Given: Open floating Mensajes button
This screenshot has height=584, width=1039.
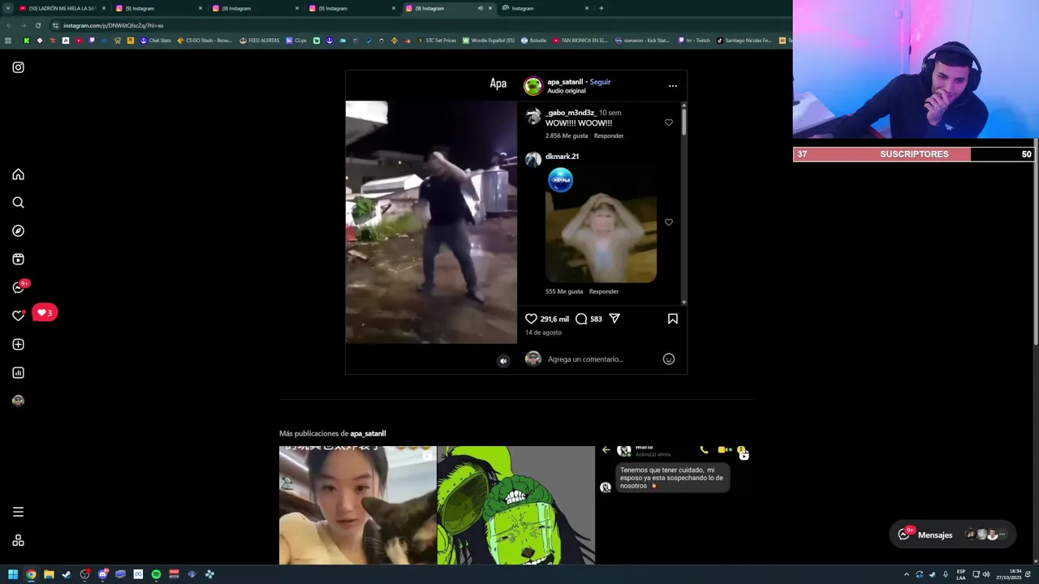Looking at the screenshot, I should (952, 535).
